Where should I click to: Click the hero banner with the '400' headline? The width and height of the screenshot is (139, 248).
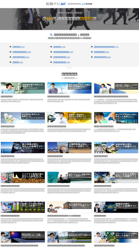pyautogui.click(x=70, y=19)
